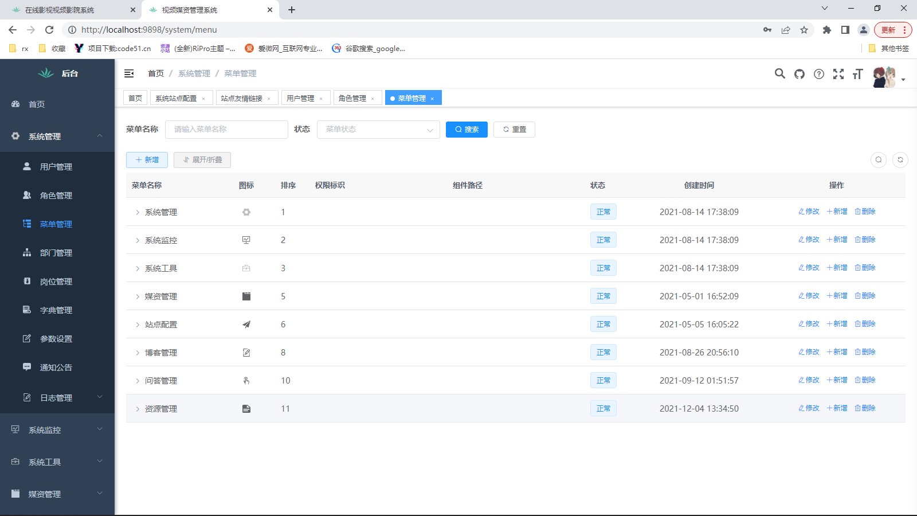
Task: Click 删除 for 资源管理 row
Action: click(x=865, y=408)
